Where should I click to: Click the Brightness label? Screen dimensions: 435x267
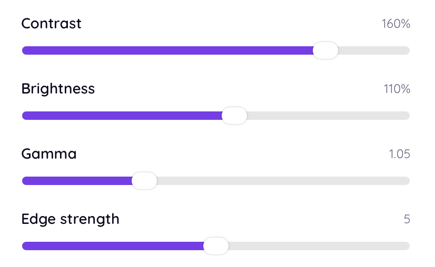click(x=58, y=89)
